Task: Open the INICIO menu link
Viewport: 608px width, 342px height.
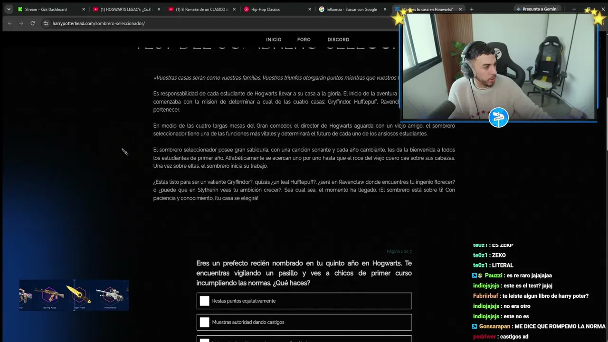Action: click(274, 39)
